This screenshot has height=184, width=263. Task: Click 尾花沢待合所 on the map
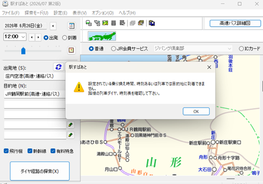click(225, 170)
